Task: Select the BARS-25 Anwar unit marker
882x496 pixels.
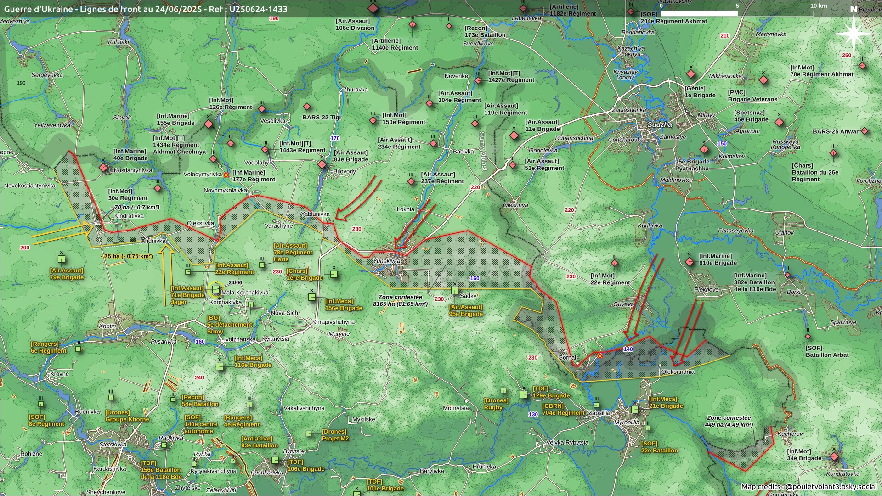Action: pyautogui.click(x=865, y=131)
